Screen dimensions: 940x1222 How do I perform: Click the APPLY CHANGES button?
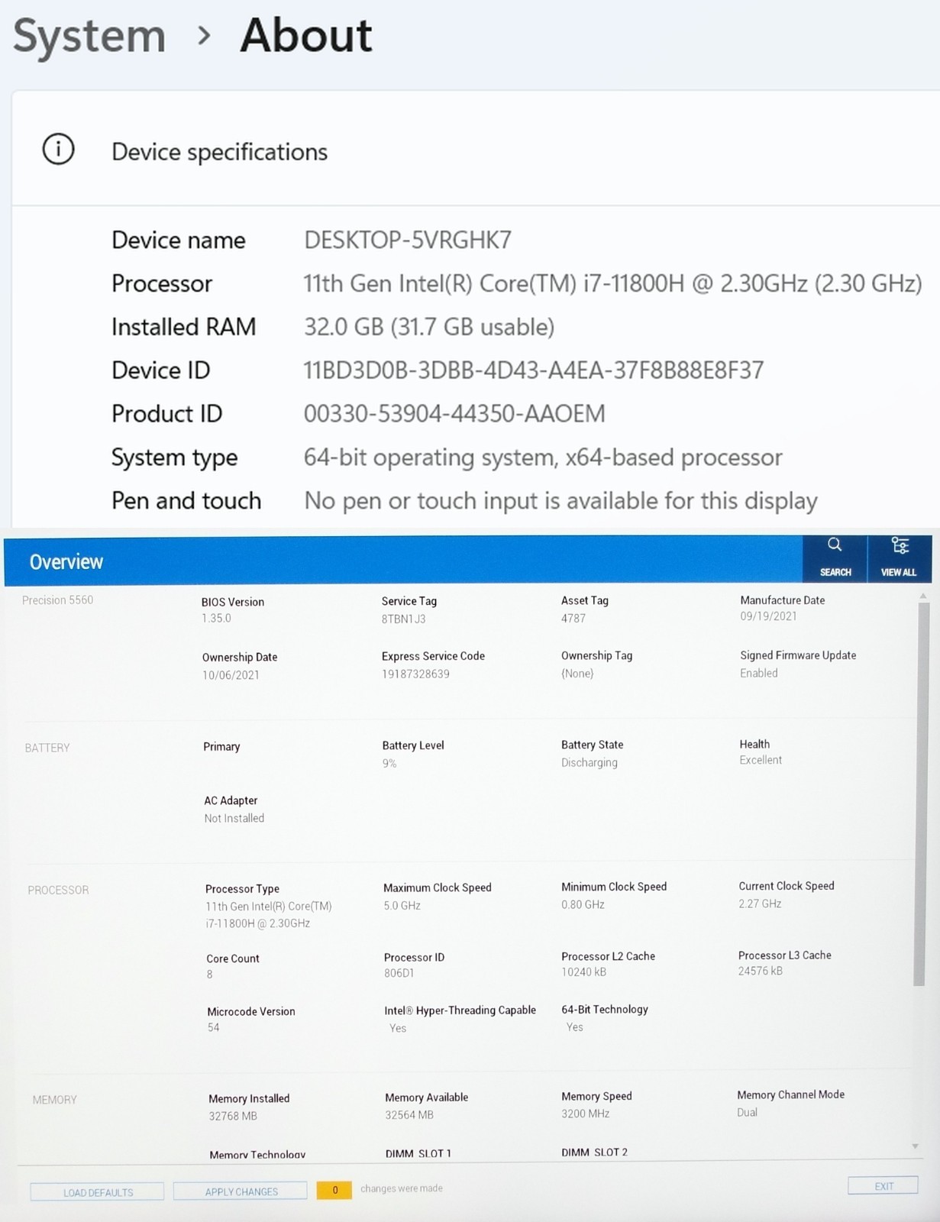tap(241, 1191)
